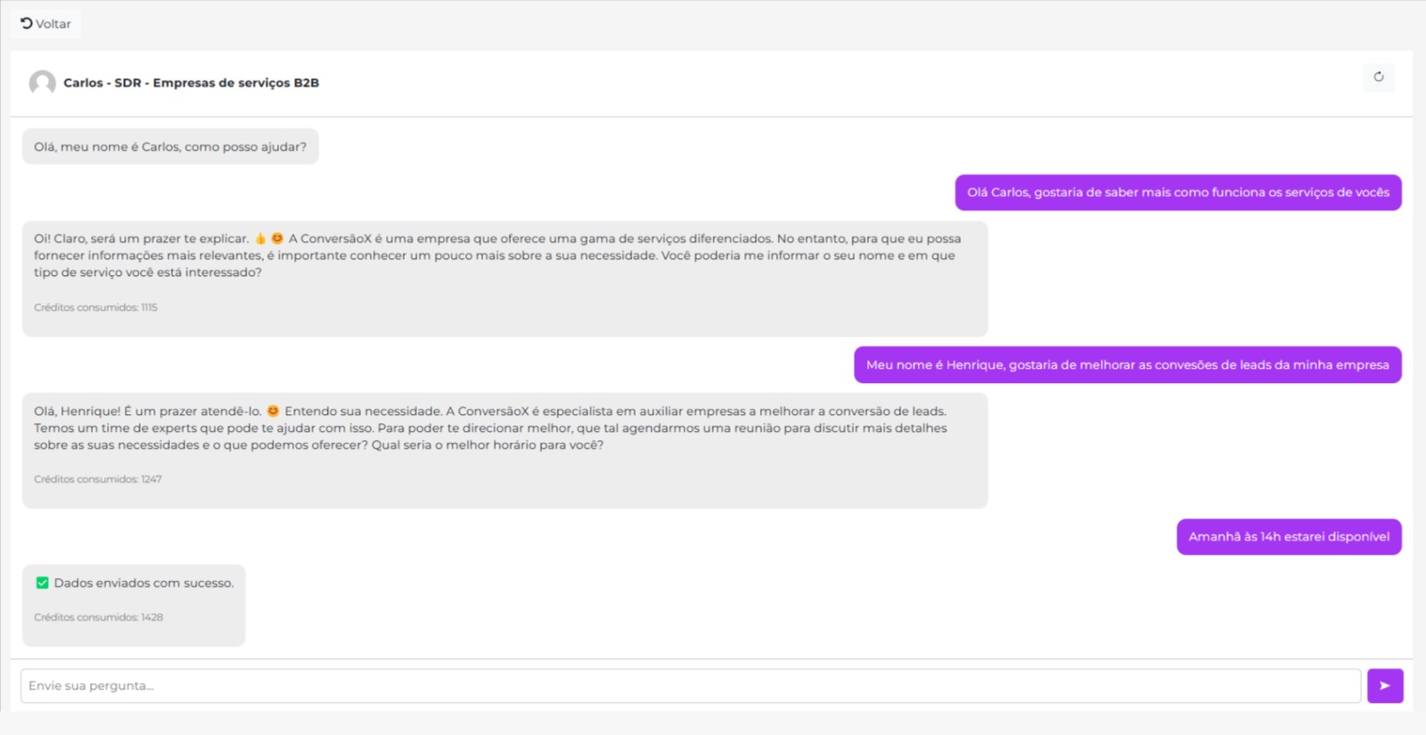1426x735 pixels.
Task: Click the chat title 'Carlos - SDR - Empresas de serviços B2B'
Action: [x=191, y=83]
